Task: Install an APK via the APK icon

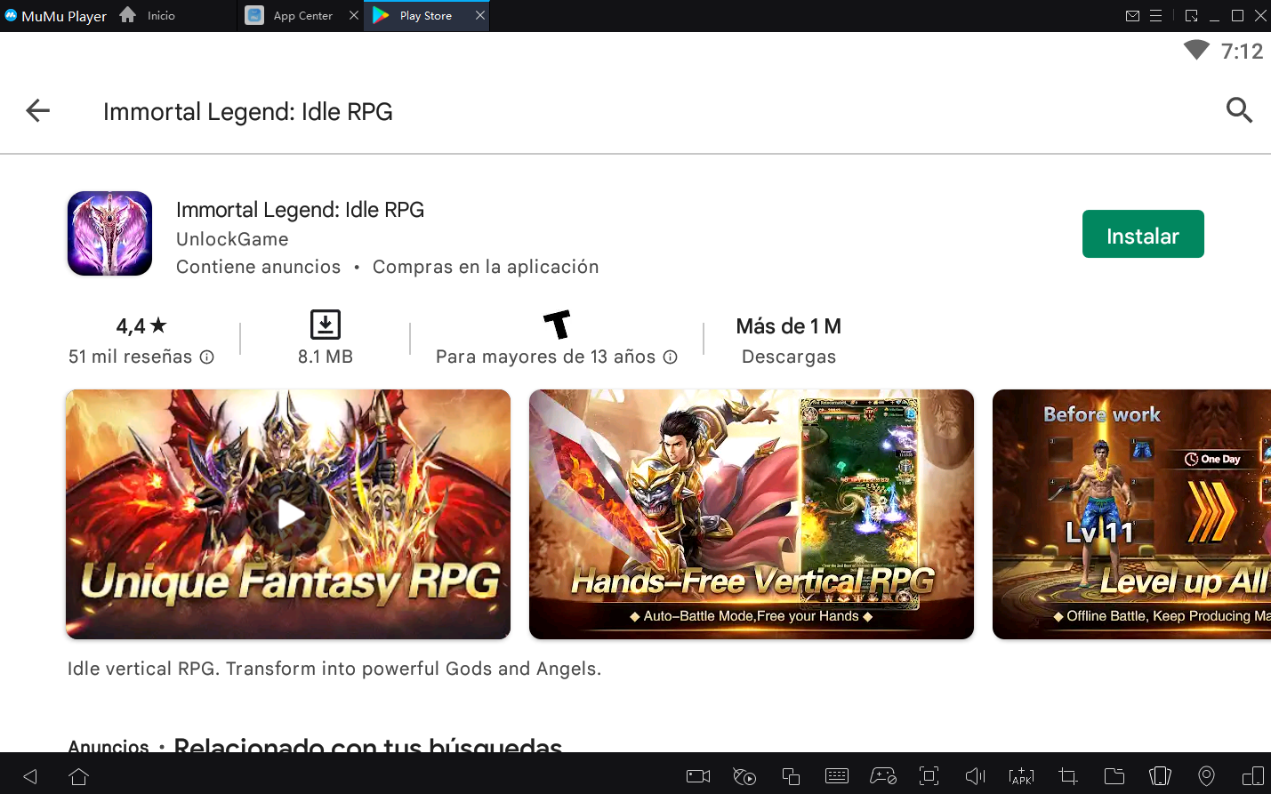Action: pyautogui.click(x=1021, y=776)
